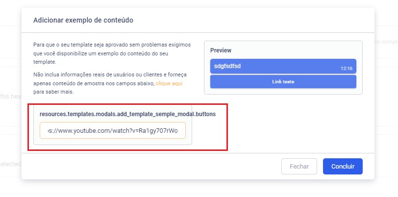The width and height of the screenshot is (398, 197).
Task: Click the Concluir button
Action: [342, 166]
